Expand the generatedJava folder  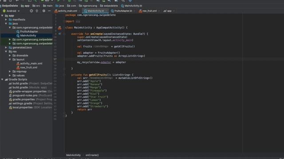pos(6,48)
